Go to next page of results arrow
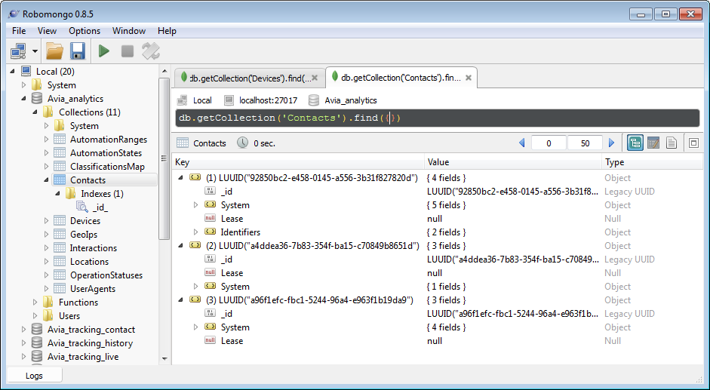This screenshot has height=390, width=710. [611, 143]
